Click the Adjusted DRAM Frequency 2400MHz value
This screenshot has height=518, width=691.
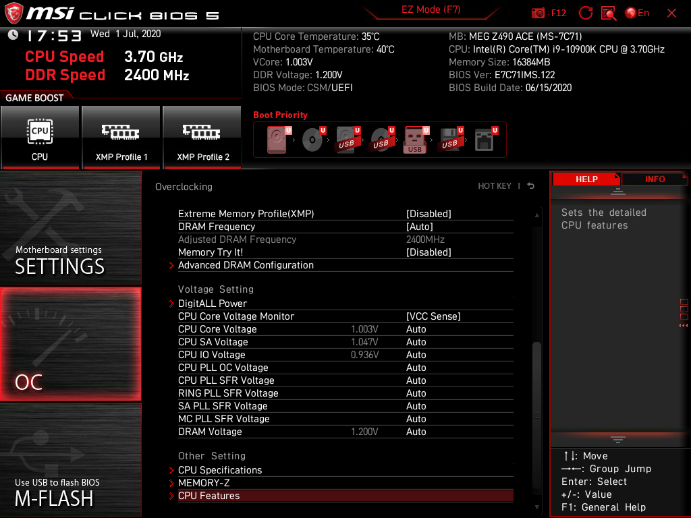[x=425, y=239]
